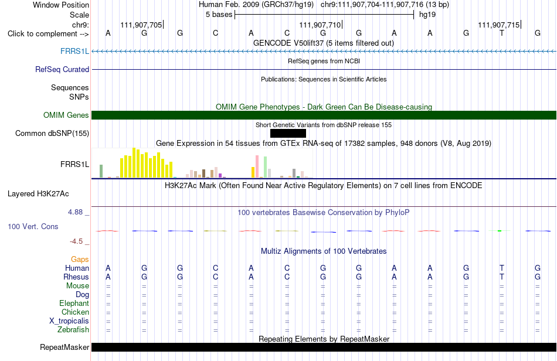The height and width of the screenshot is (361, 557).
Task: Click the green PhyloP mark under T
Action: coord(500,231)
